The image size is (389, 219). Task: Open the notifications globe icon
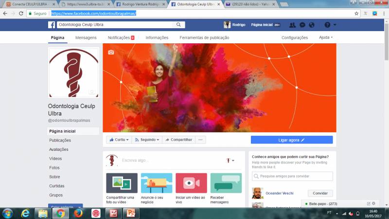tap(312, 25)
